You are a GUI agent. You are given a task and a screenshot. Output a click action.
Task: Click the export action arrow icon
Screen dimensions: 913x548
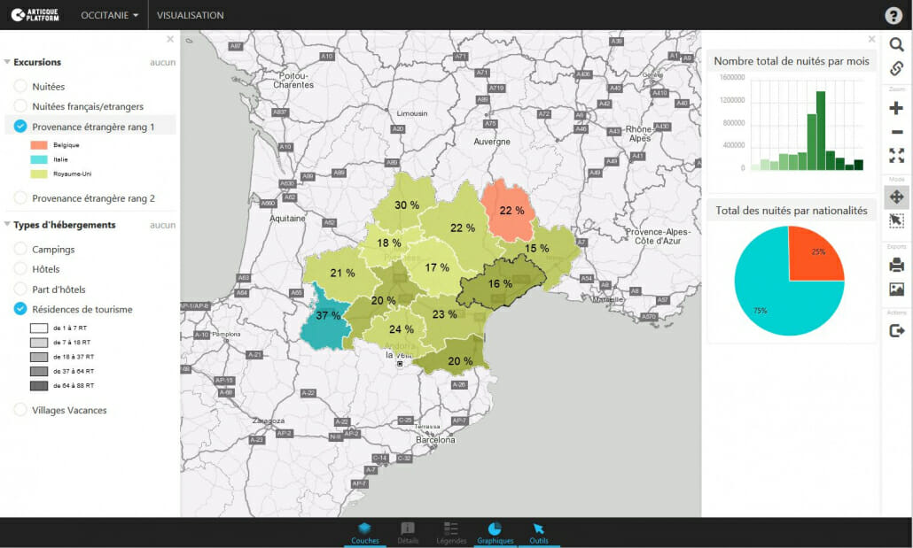(x=897, y=331)
